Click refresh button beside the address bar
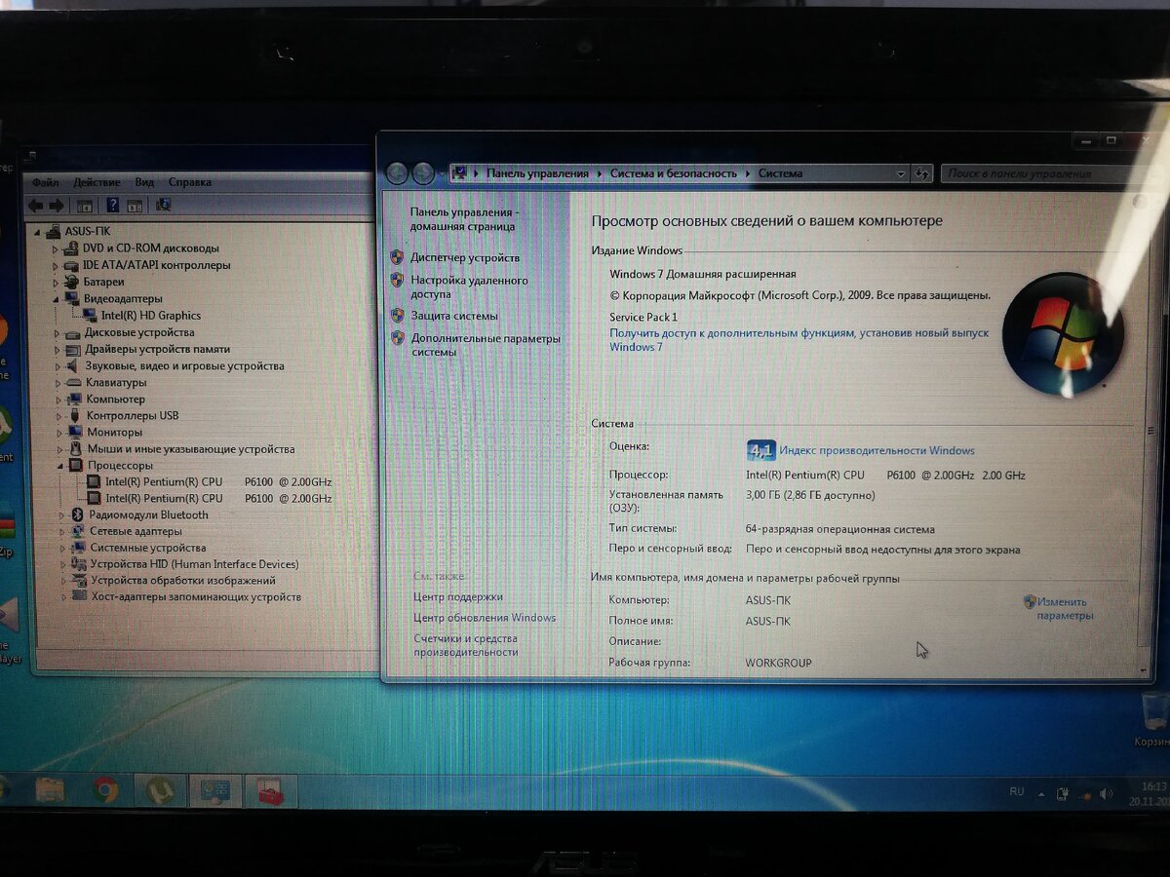The image size is (1170, 877). point(921,174)
